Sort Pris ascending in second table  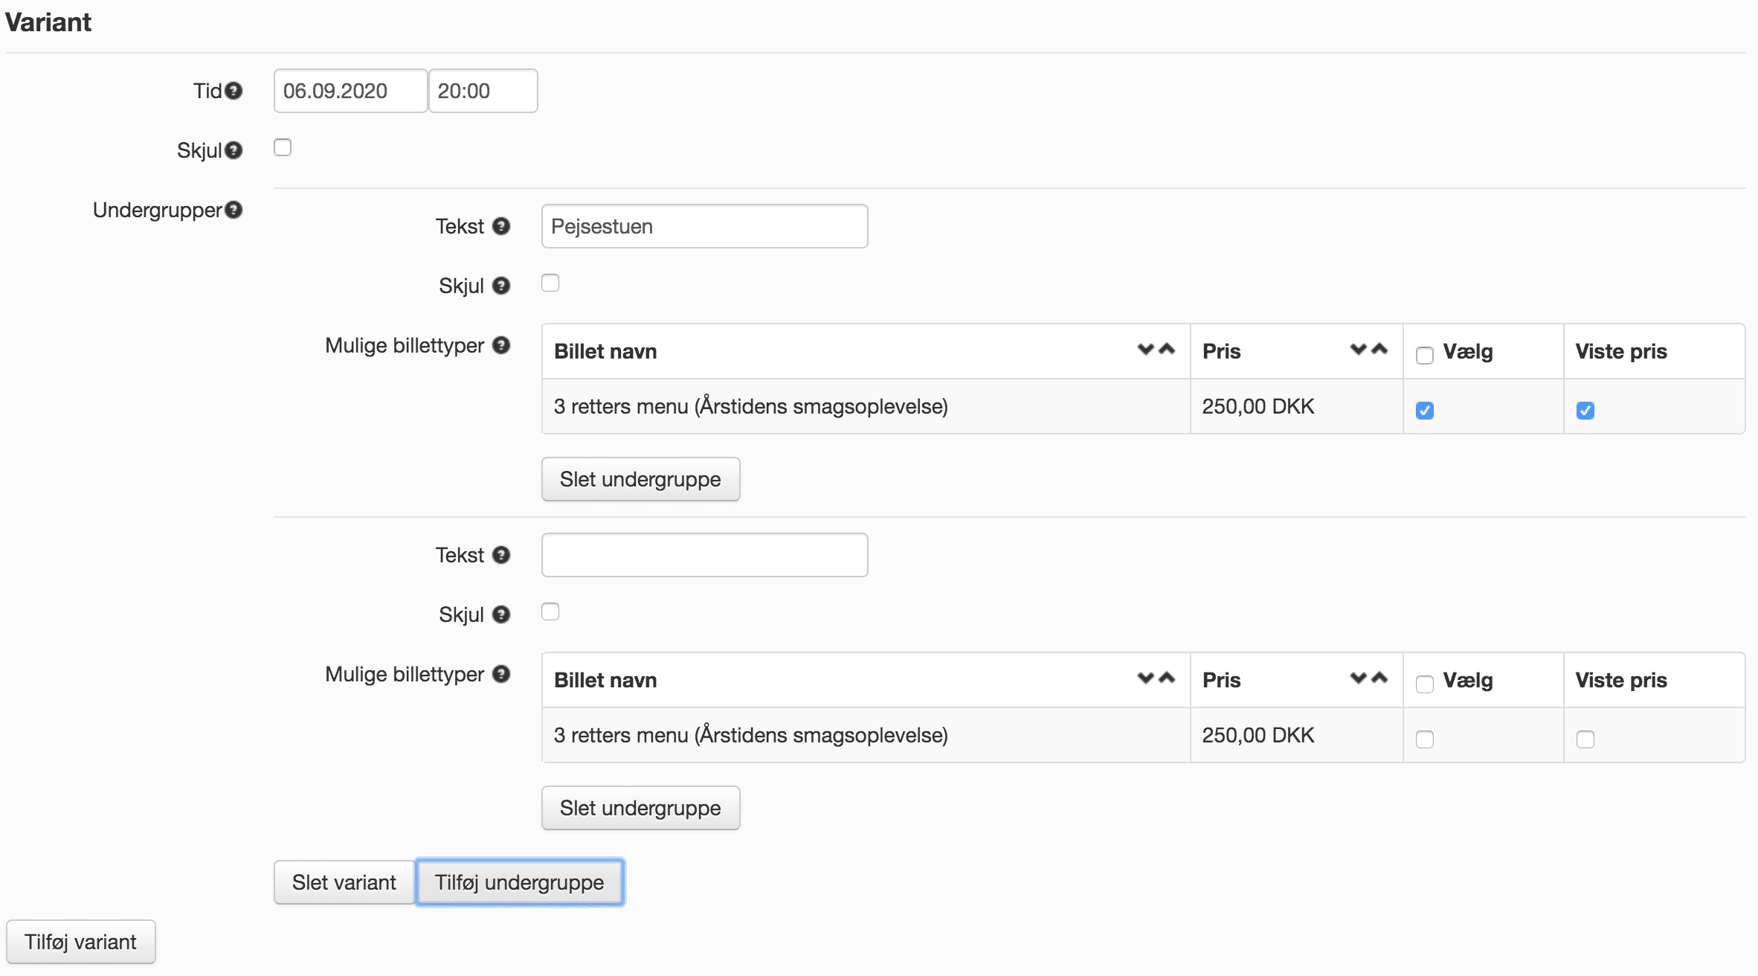click(x=1379, y=678)
